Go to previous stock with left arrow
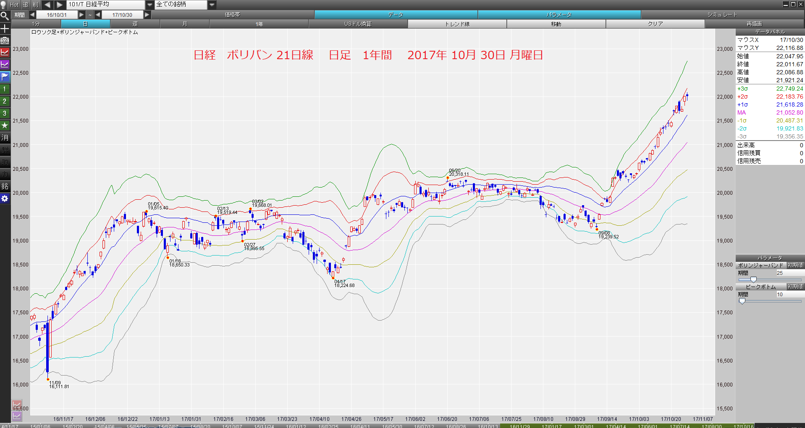 click(x=47, y=5)
